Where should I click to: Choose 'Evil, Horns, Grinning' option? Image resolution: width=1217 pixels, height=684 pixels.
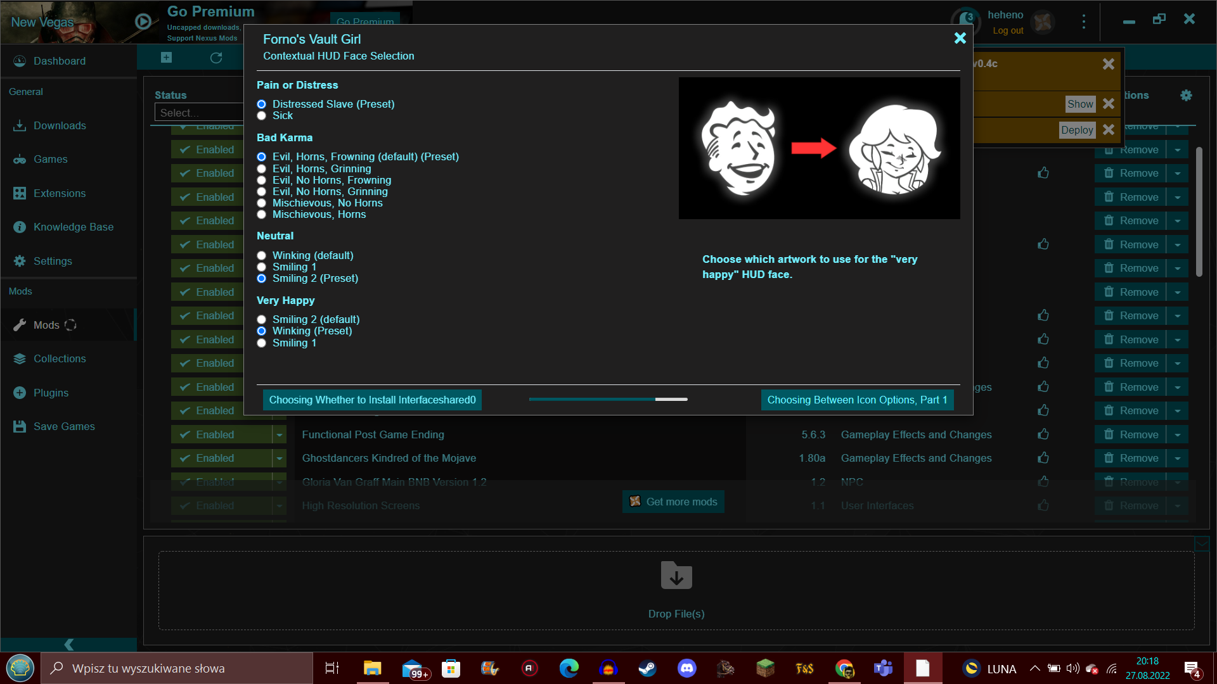pos(261,169)
